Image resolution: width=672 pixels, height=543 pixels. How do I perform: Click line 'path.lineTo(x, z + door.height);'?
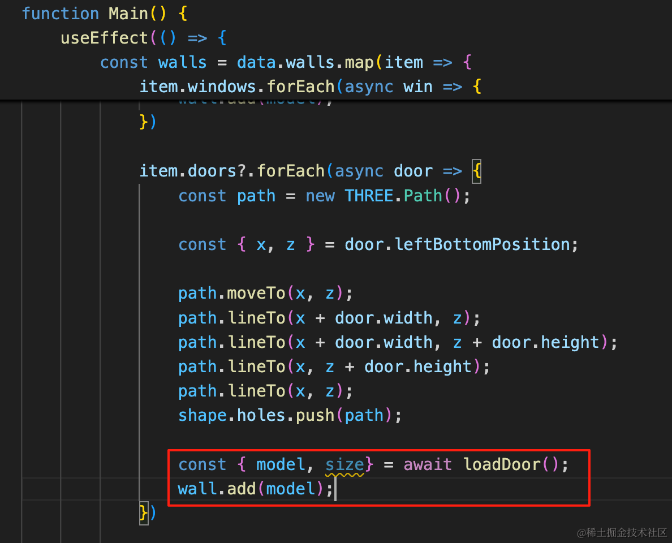coord(334,367)
